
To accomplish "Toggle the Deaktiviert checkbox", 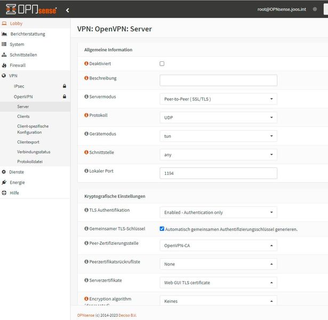I will tap(162, 63).
